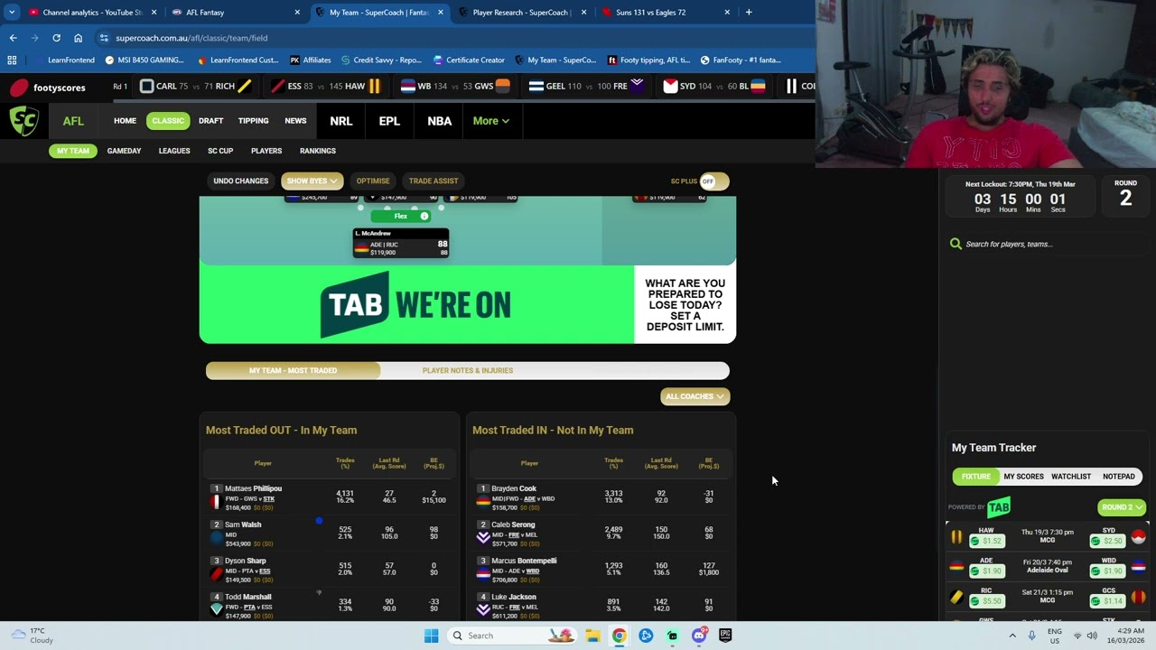Switch to the Watchlist tracker tab

(1071, 477)
